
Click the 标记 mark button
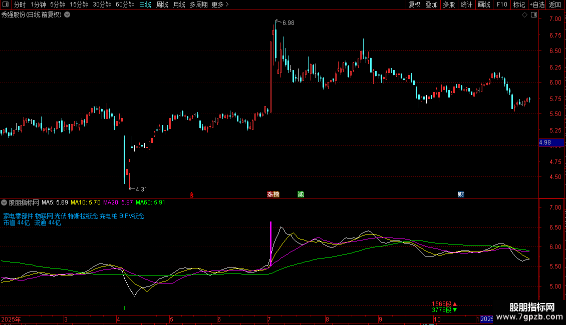tap(519, 4)
